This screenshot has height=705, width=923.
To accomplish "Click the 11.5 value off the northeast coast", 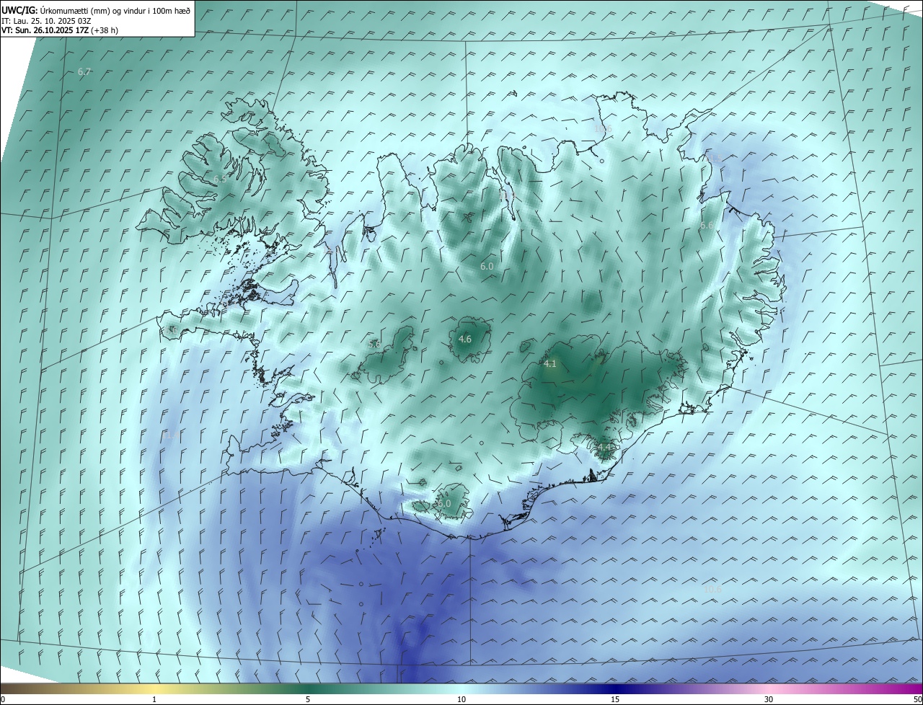I will [712, 158].
